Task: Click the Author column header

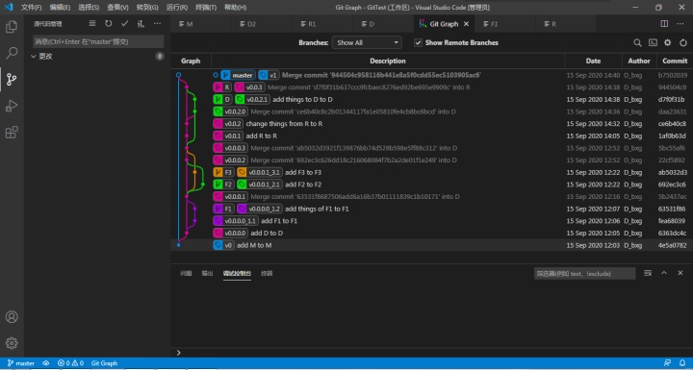Action: click(639, 61)
